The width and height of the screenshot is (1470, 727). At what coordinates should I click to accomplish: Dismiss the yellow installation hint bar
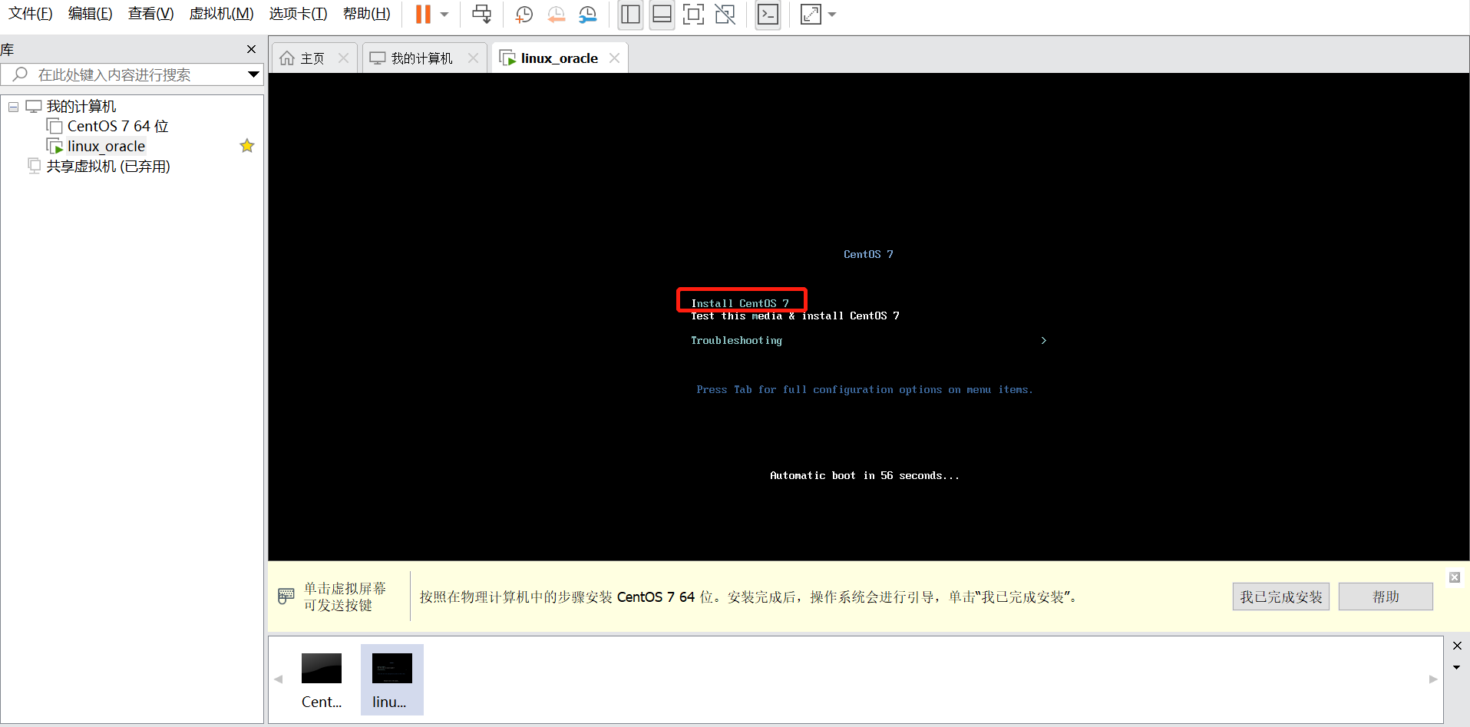(1455, 577)
